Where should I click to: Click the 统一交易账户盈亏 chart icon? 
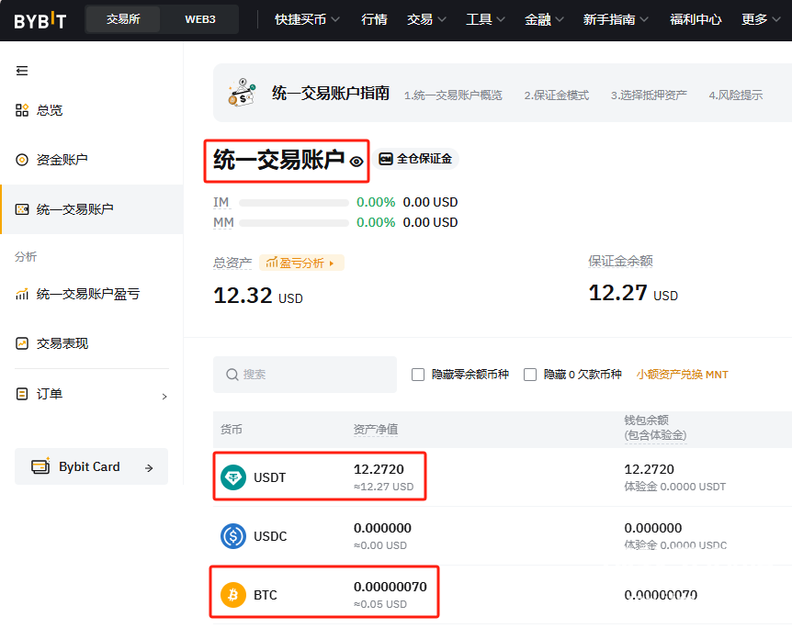tap(22, 294)
